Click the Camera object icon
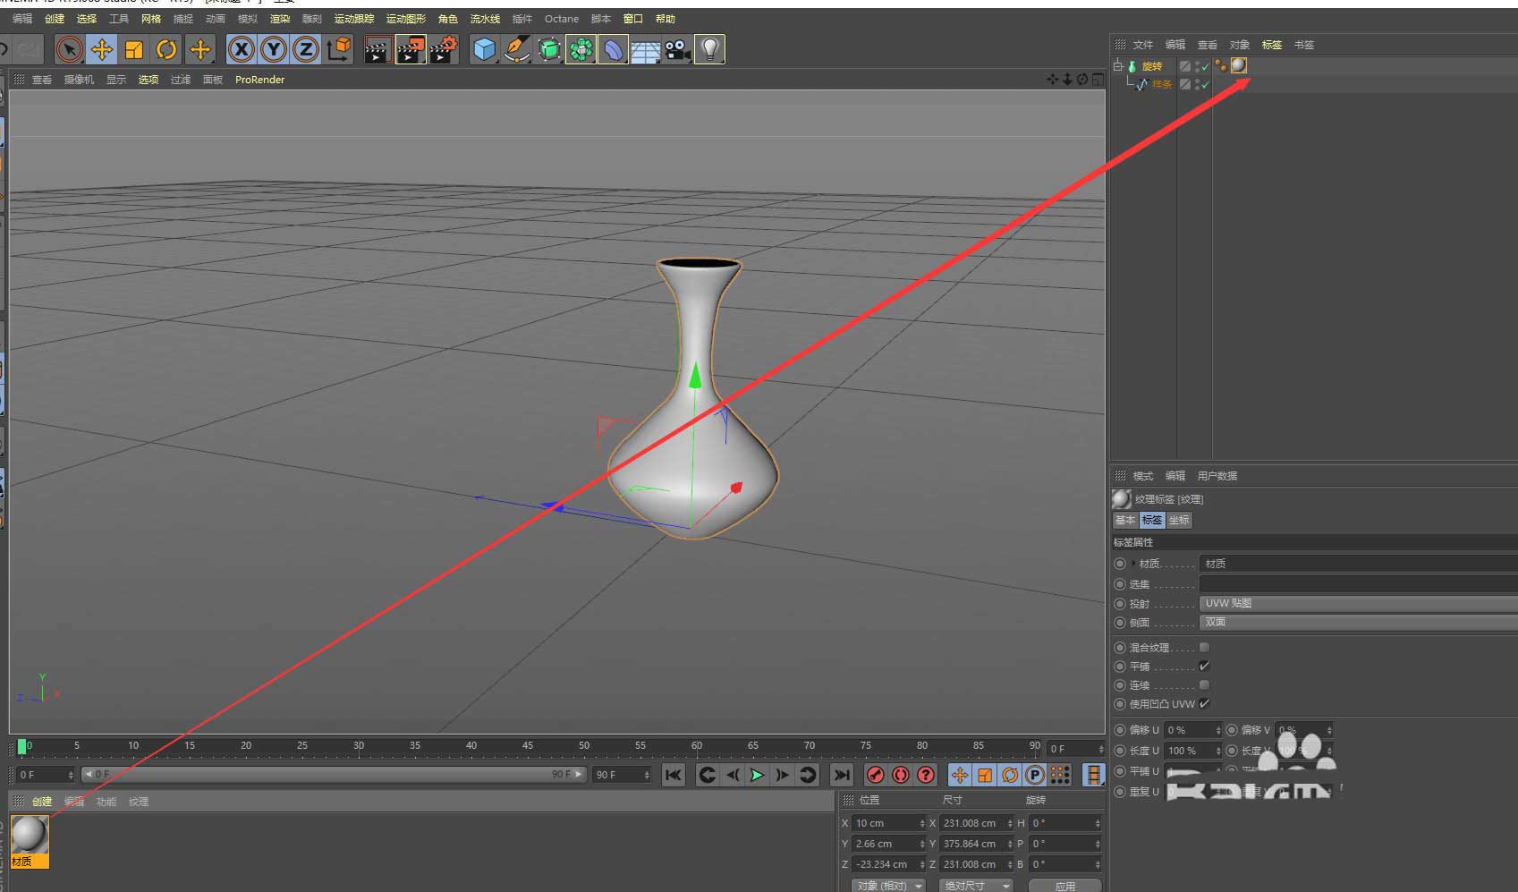The image size is (1518, 892). point(677,49)
